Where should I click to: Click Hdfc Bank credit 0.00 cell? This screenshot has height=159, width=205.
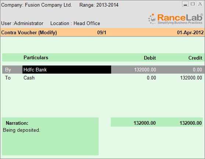197,70
